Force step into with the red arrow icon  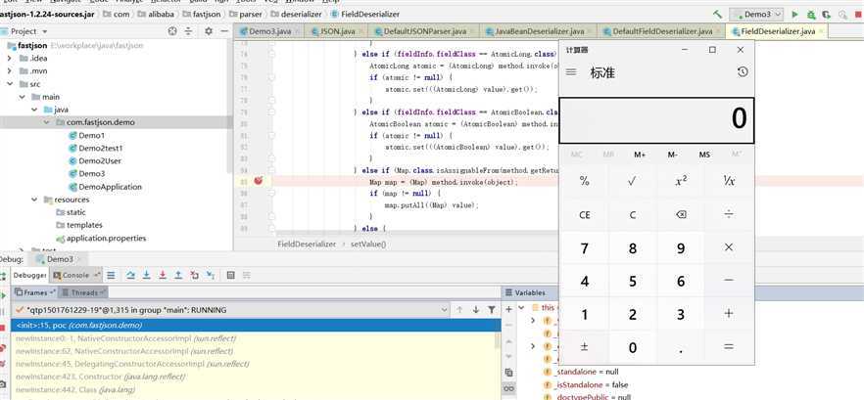click(163, 275)
